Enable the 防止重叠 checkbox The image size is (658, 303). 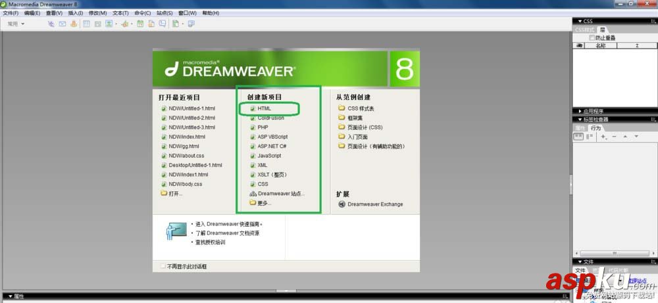pos(592,37)
